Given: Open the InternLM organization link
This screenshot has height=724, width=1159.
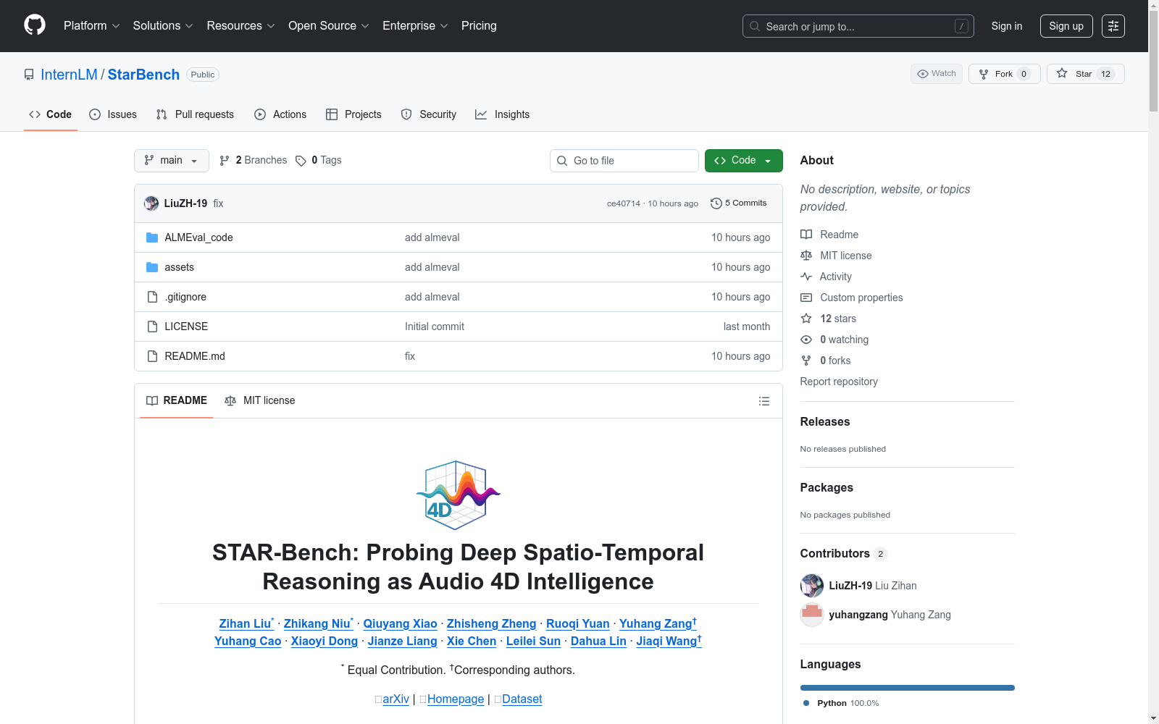Looking at the screenshot, I should (69, 75).
